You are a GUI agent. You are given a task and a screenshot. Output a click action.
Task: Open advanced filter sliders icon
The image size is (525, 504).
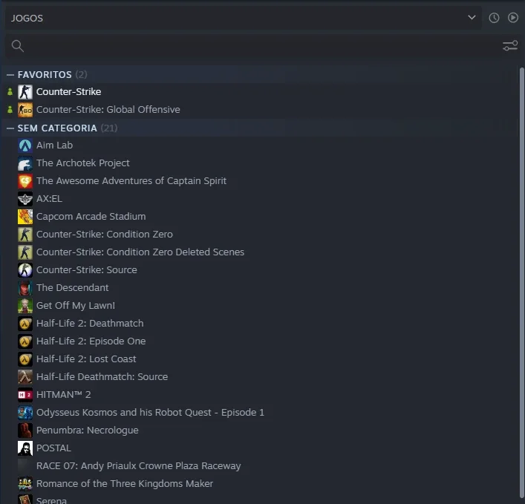[x=510, y=46]
